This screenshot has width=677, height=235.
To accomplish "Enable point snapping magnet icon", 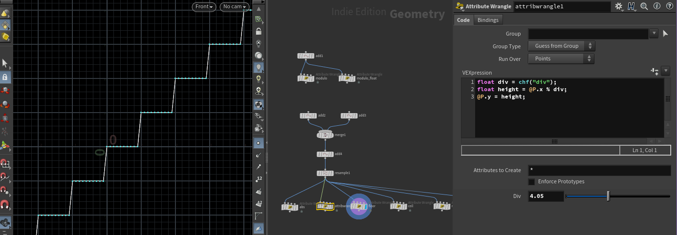I will (x=5, y=190).
